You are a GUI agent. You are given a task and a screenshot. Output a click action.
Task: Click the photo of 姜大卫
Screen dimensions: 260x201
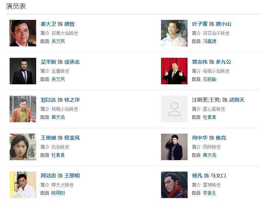(23, 33)
